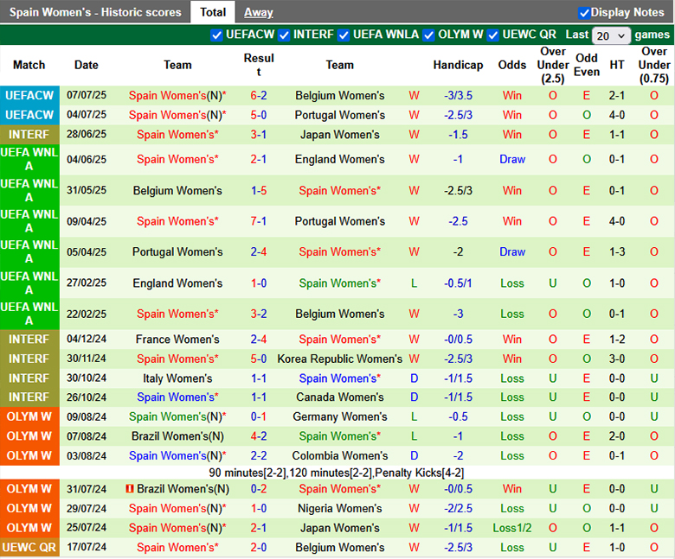Screen dimensions: 675x559
Task: Click the Spain Women's - Historic scores title
Action: (95, 12)
